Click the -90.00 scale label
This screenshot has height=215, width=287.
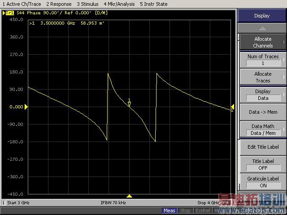coord(15,124)
